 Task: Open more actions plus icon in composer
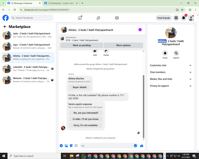click(61, 146)
